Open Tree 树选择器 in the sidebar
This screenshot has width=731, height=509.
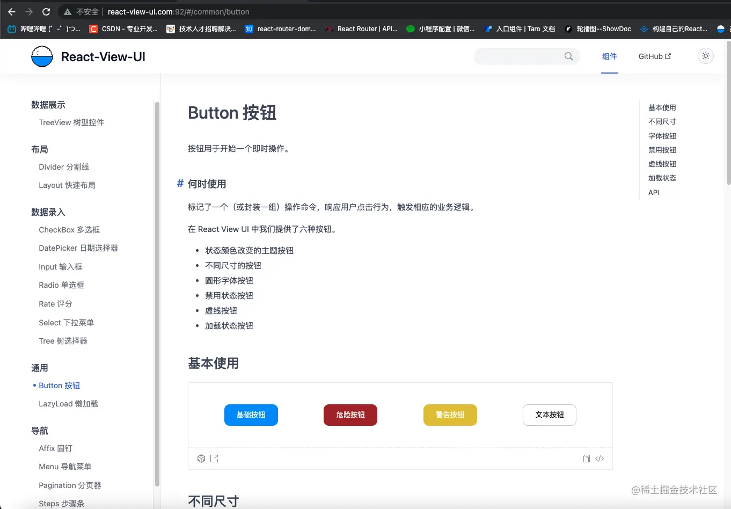pos(63,341)
